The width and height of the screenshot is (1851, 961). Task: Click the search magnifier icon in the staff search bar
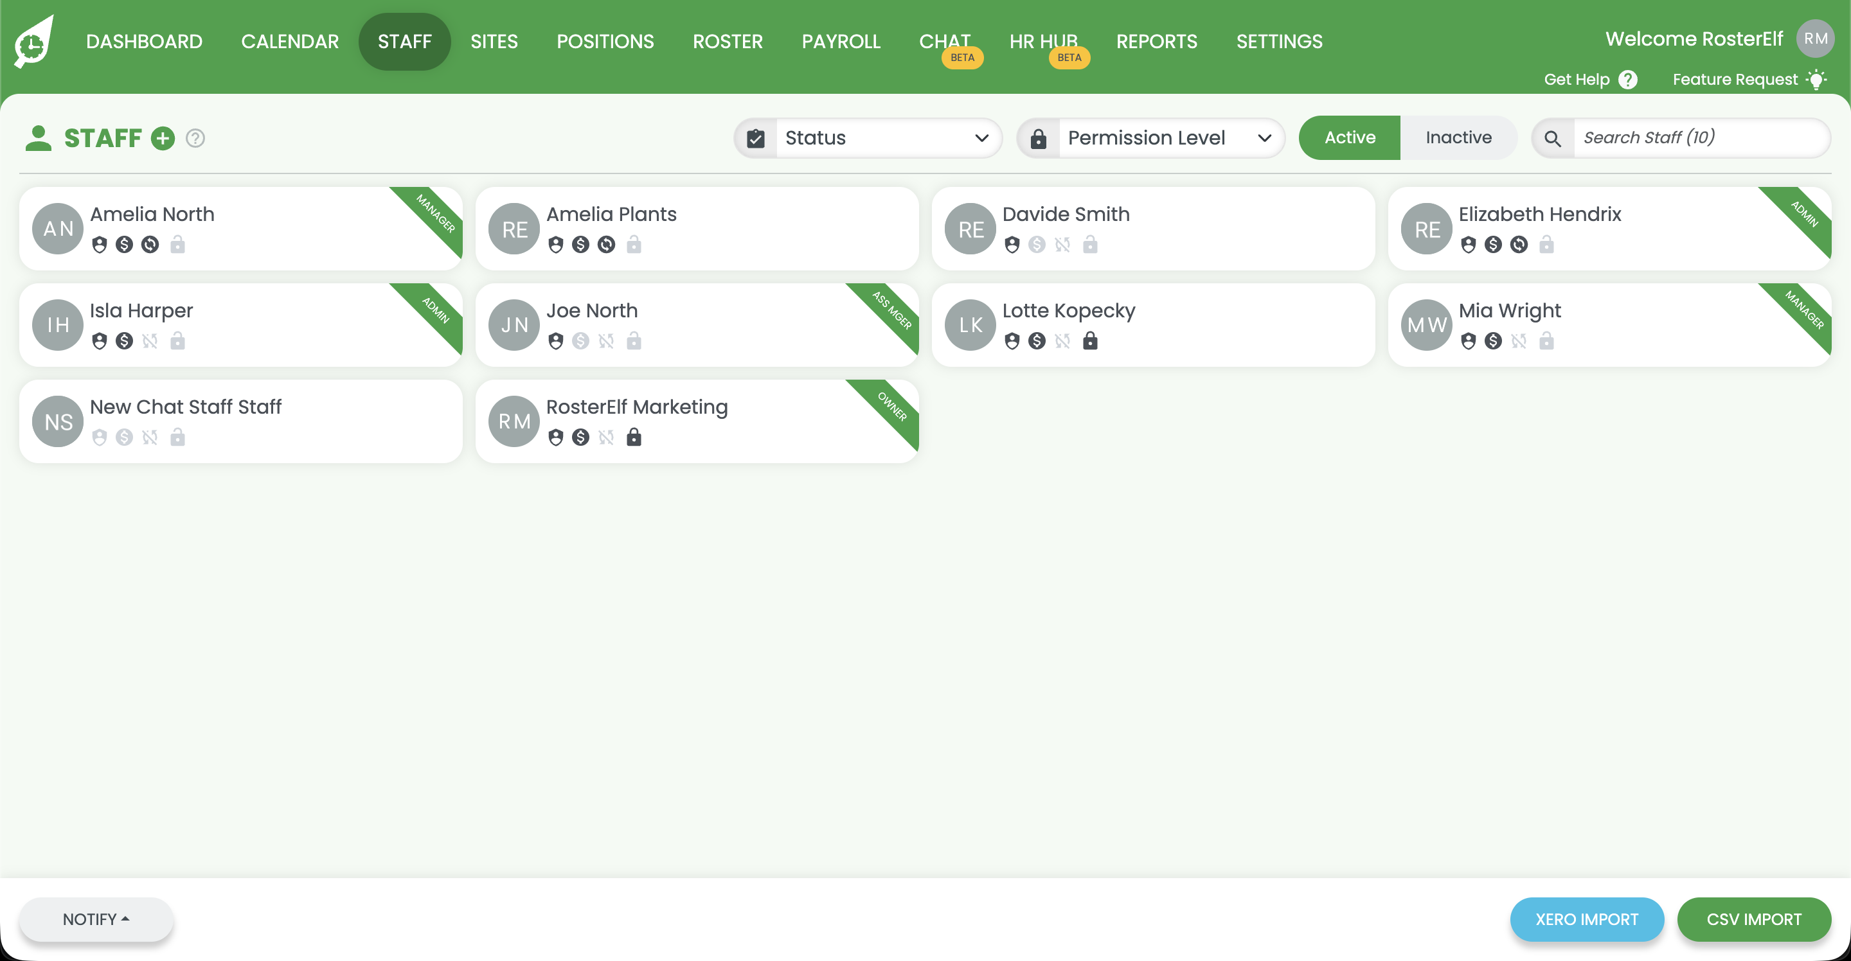click(x=1553, y=137)
